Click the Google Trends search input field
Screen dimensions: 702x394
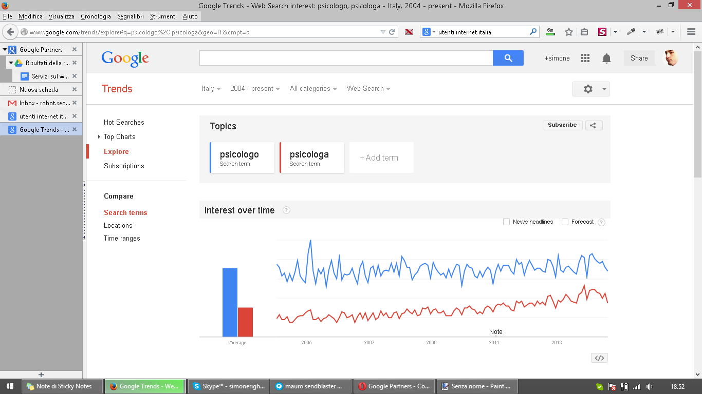[346, 58]
